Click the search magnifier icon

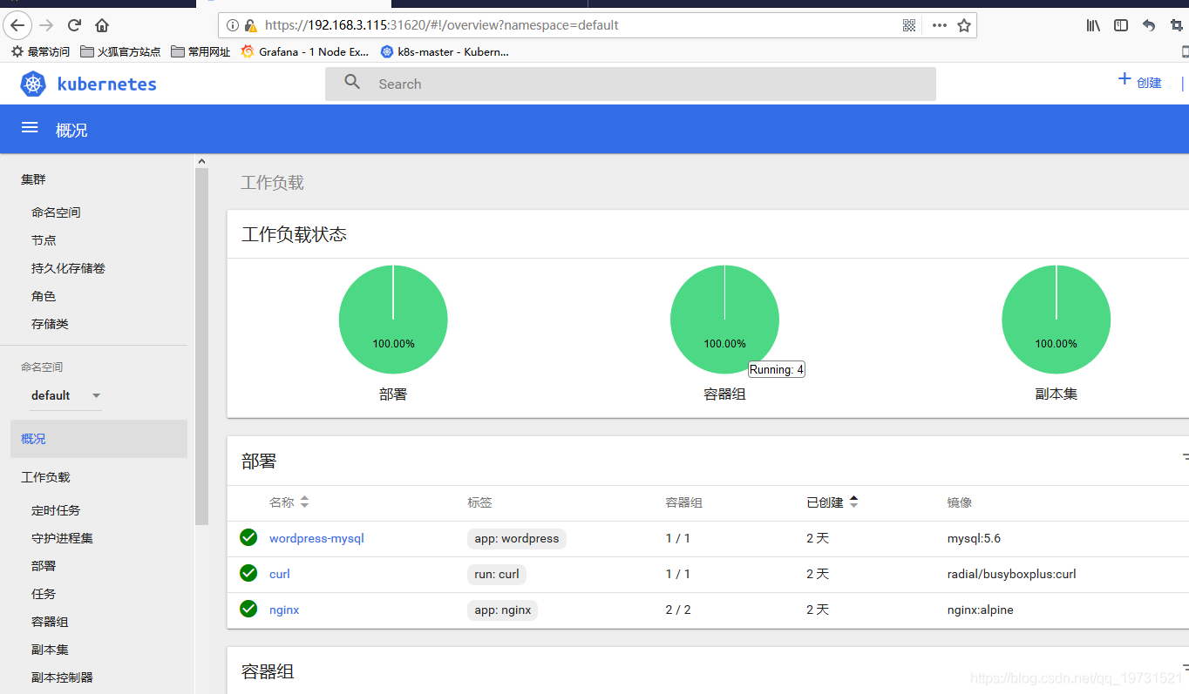(x=352, y=82)
